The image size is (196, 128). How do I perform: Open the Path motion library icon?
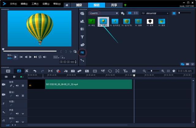(82, 61)
